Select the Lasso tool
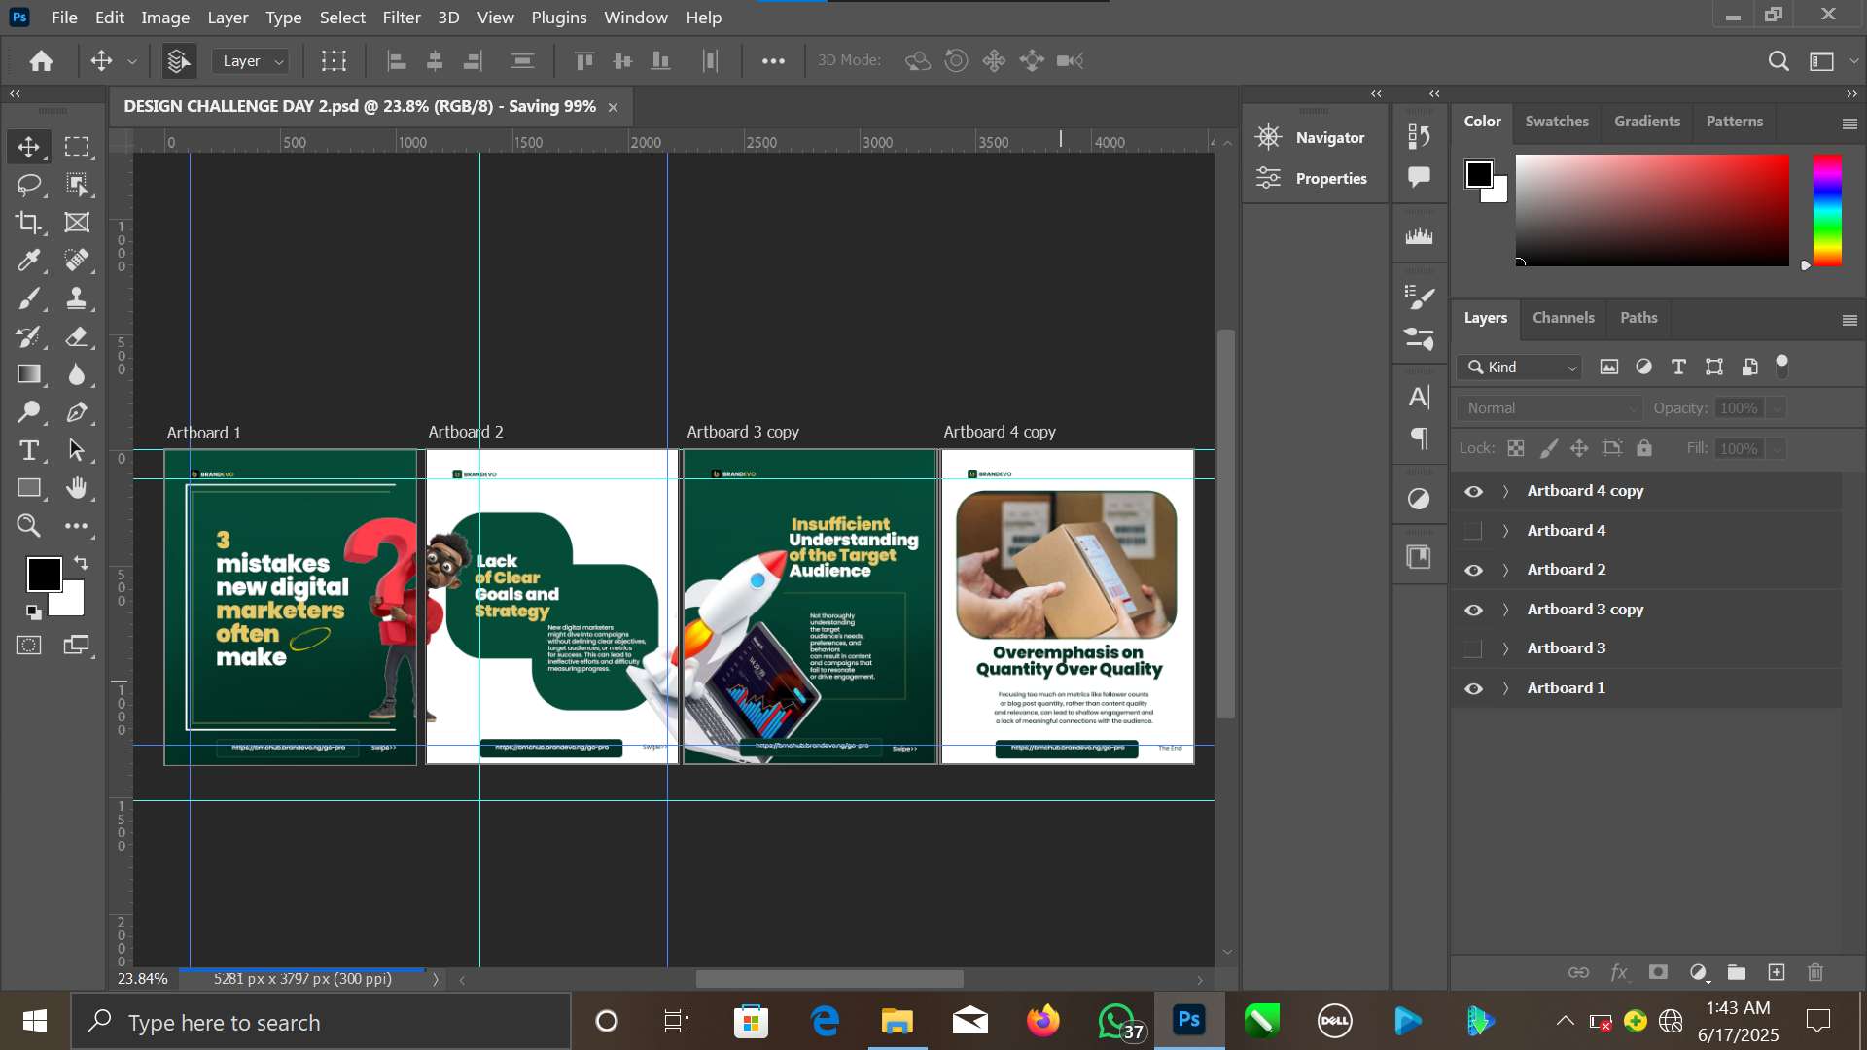The height and width of the screenshot is (1050, 1867). click(x=28, y=185)
